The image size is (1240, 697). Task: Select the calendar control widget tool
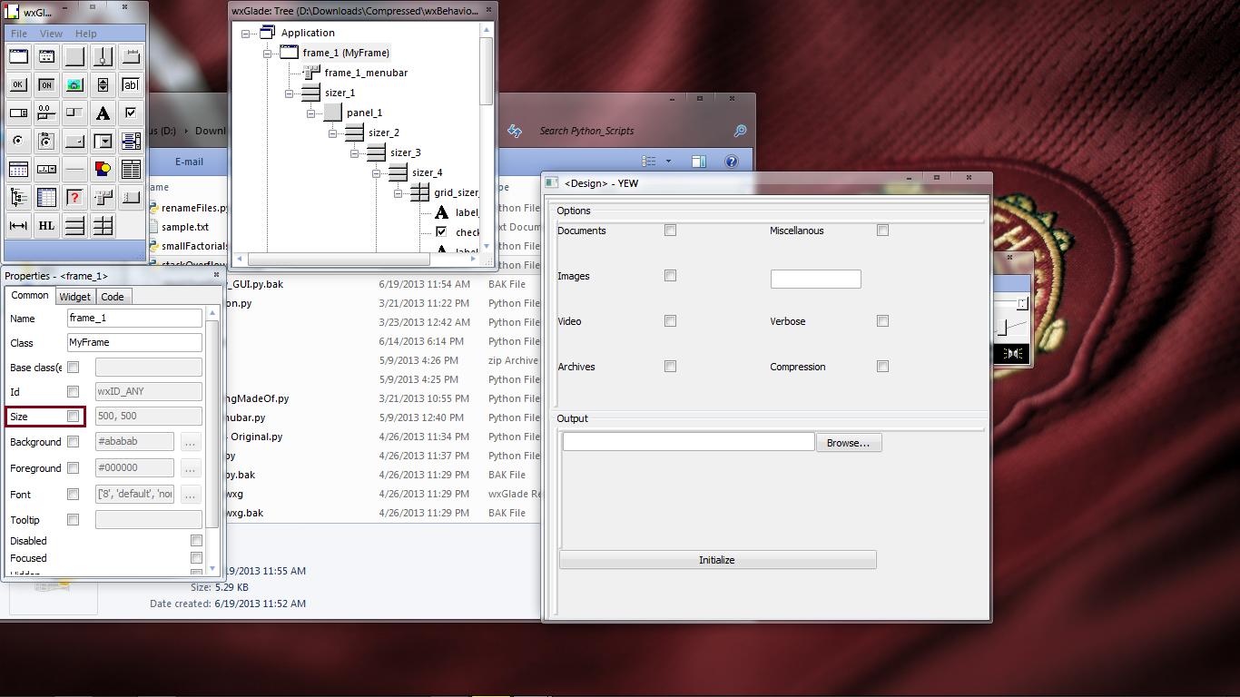(18, 169)
